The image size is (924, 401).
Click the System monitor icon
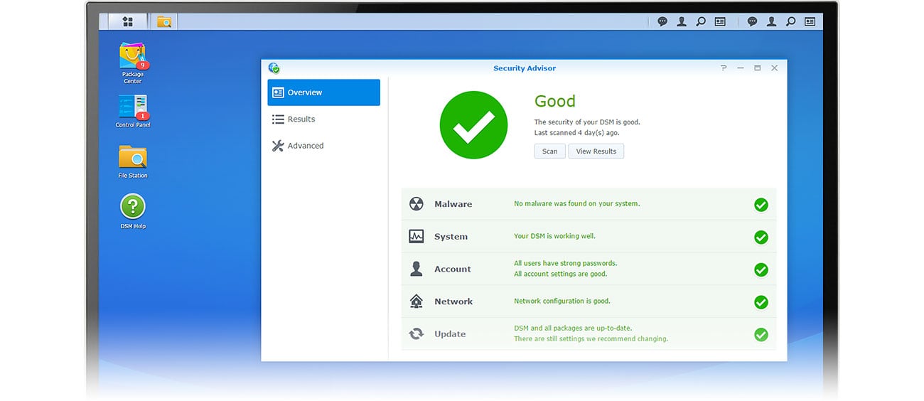tap(417, 237)
